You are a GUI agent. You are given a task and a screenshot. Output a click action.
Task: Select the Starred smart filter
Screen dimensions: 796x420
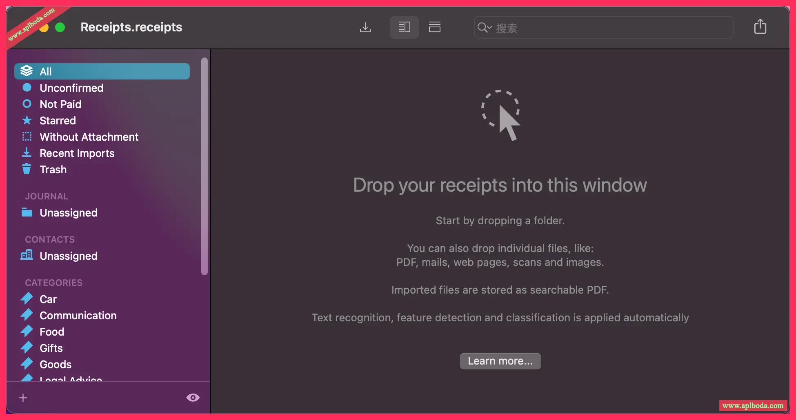(x=58, y=120)
